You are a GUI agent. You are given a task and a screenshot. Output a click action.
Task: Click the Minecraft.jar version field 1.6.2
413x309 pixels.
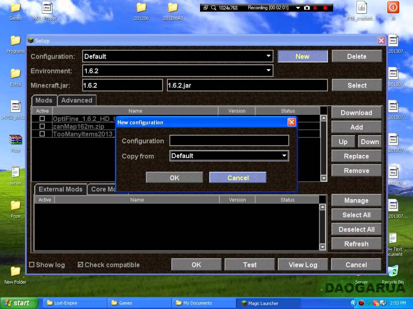coord(123,85)
